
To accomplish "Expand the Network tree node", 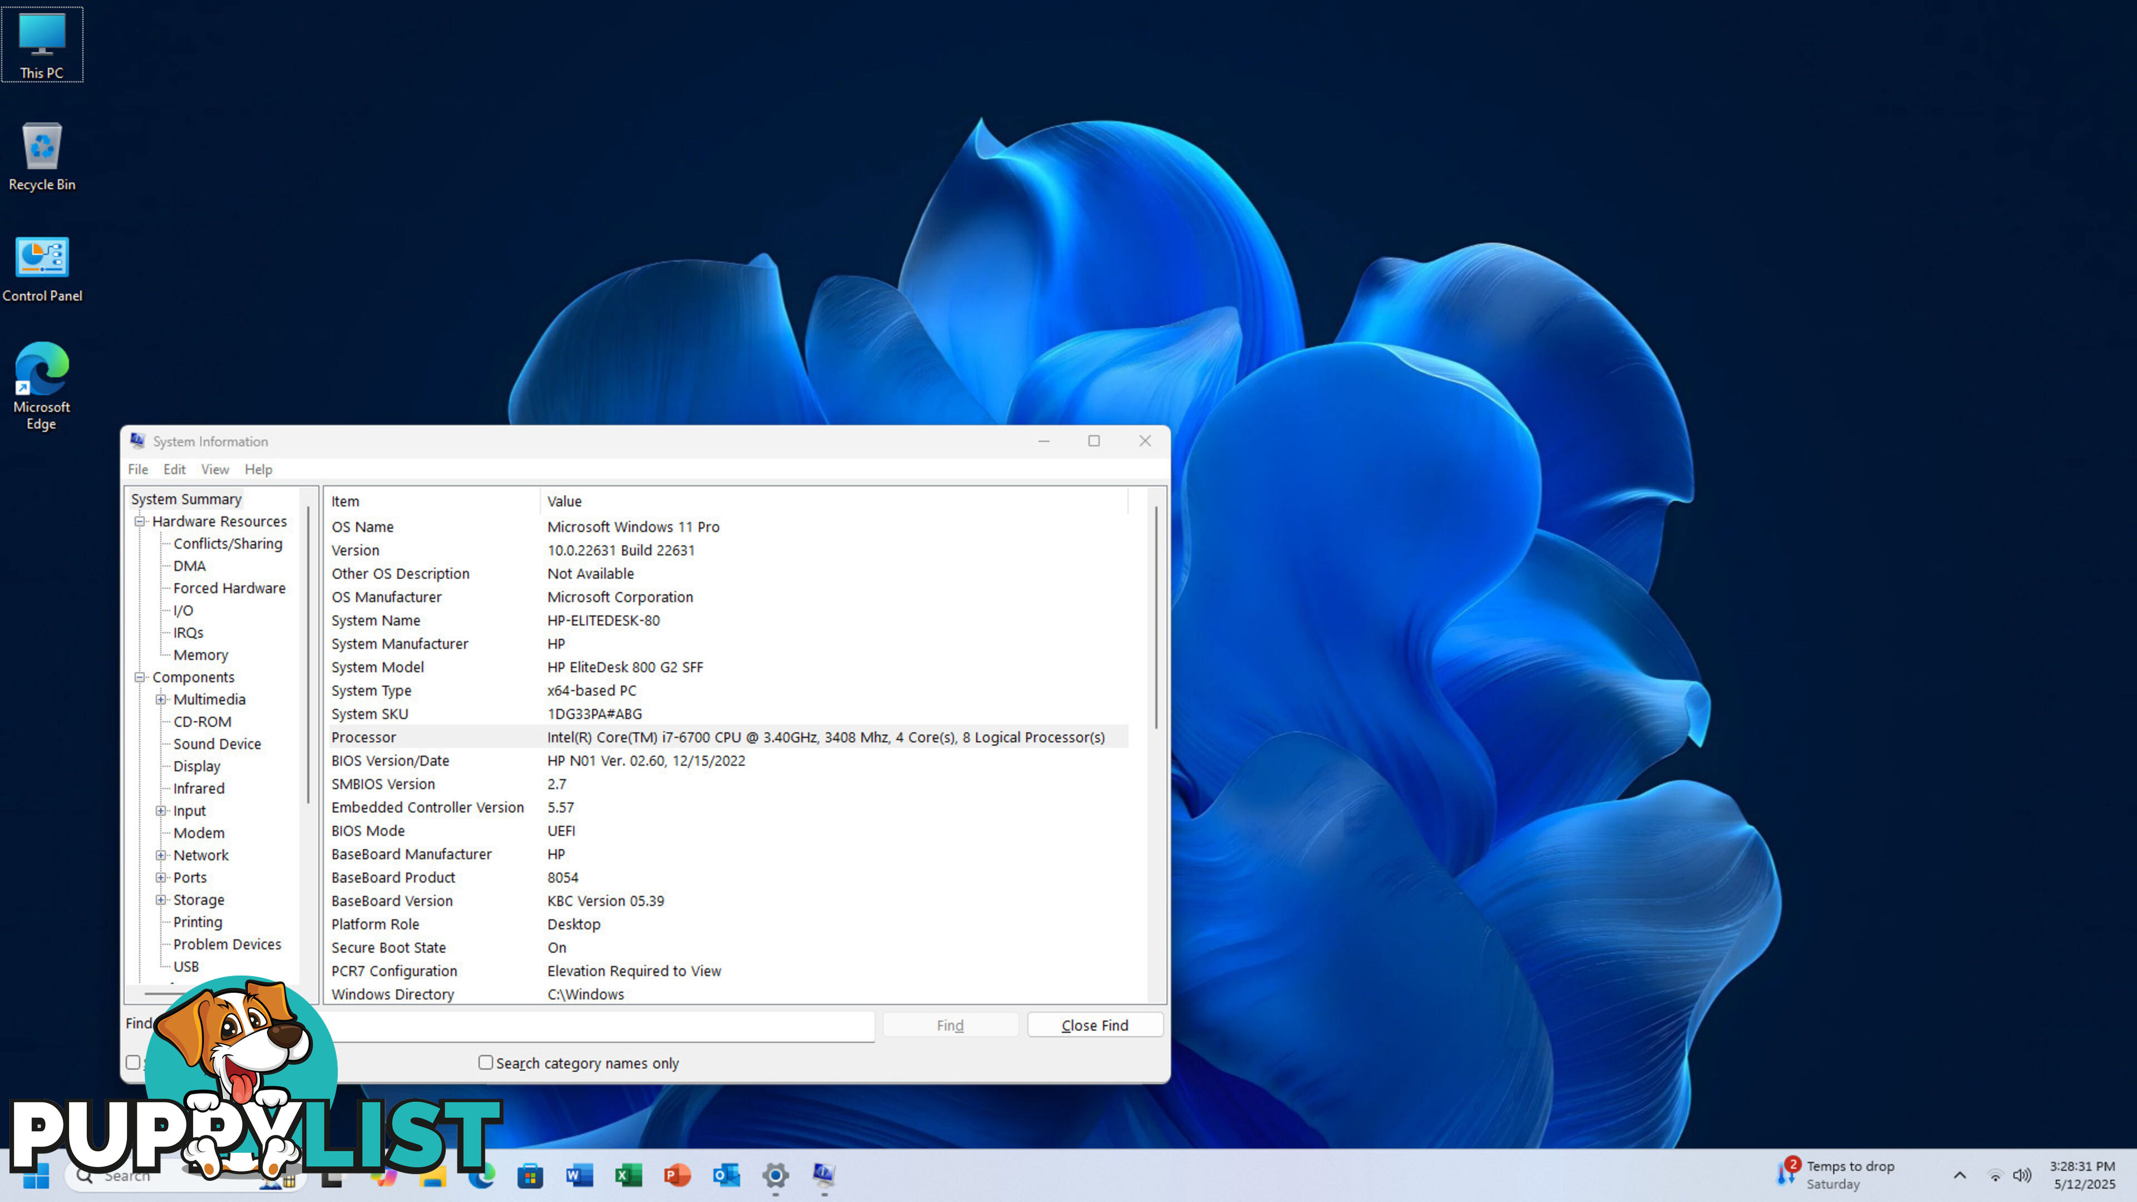I will pos(161,855).
